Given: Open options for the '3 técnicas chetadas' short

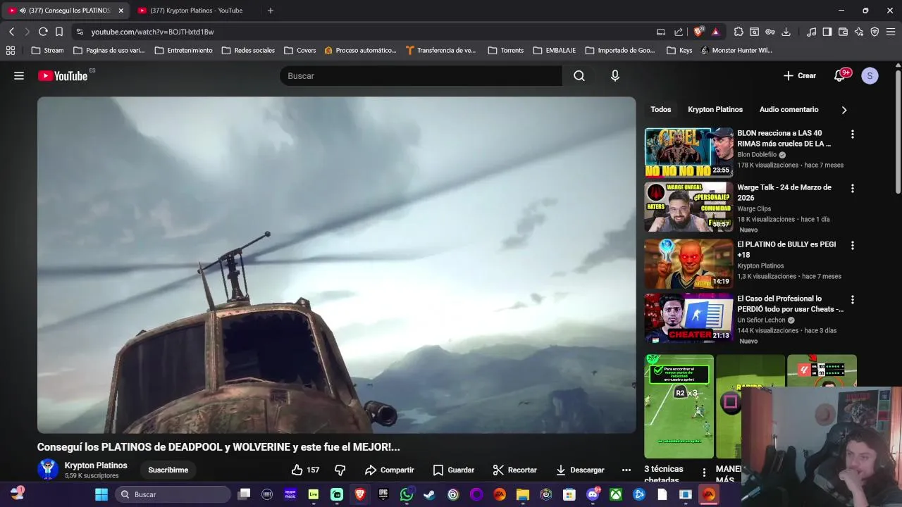Looking at the screenshot, I should click(704, 472).
